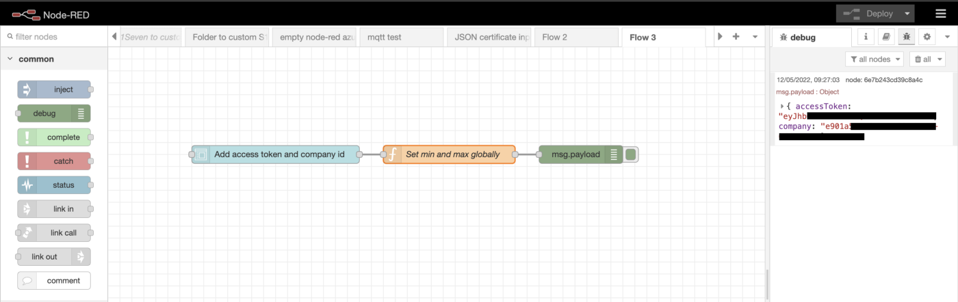
Task: Expand the accessToken object in debug output
Action: coord(782,106)
